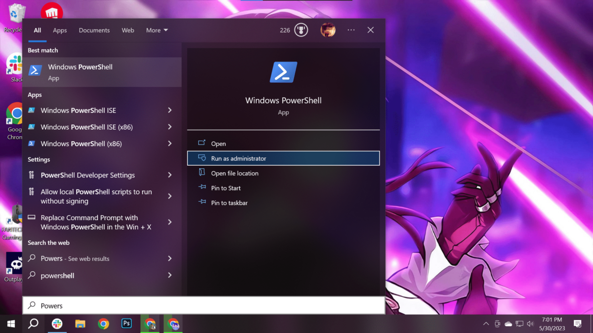Expand Windows PowerShell (x86) arrow
This screenshot has width=593, height=333.
pyautogui.click(x=169, y=144)
